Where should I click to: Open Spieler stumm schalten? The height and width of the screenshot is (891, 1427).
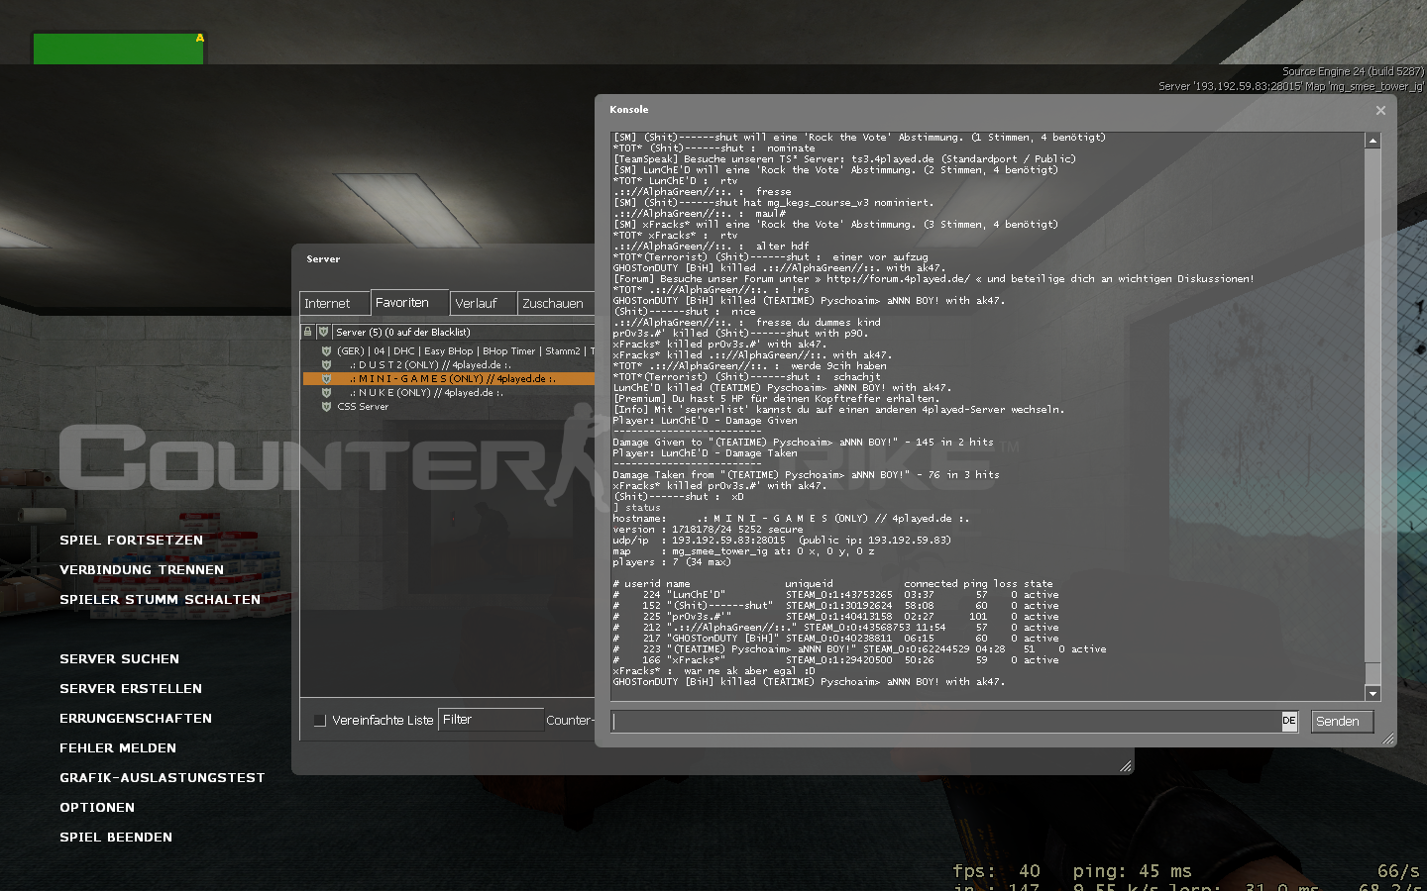[160, 600]
